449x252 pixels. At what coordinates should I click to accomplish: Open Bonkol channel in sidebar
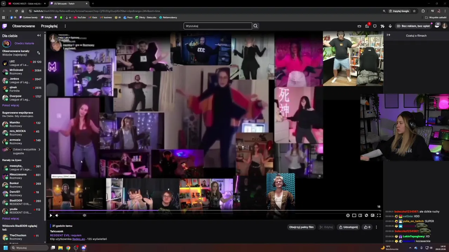point(22,185)
